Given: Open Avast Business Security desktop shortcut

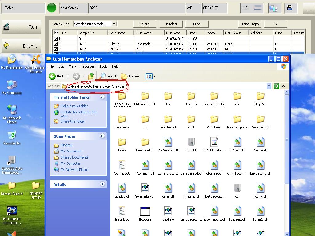Looking at the screenshot, I should pos(35,64).
